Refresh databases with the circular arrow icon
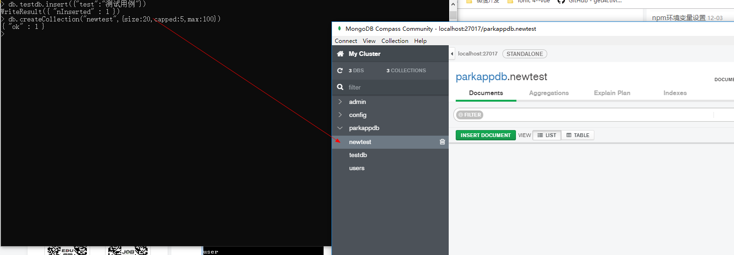The height and width of the screenshot is (255, 734). [x=340, y=70]
